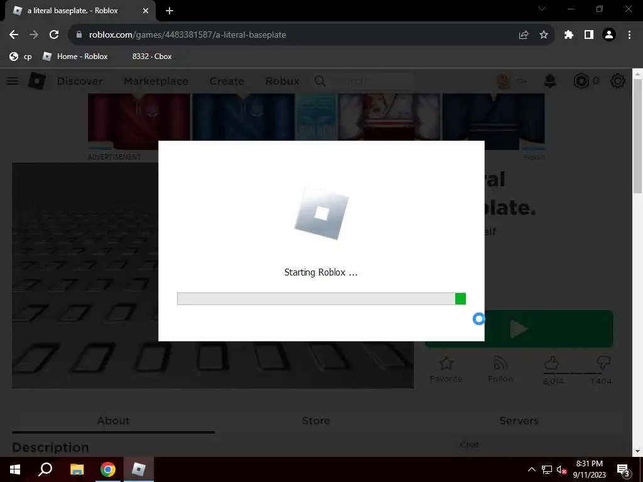Open a new browser tab
This screenshot has width=643, height=482.
170,11
